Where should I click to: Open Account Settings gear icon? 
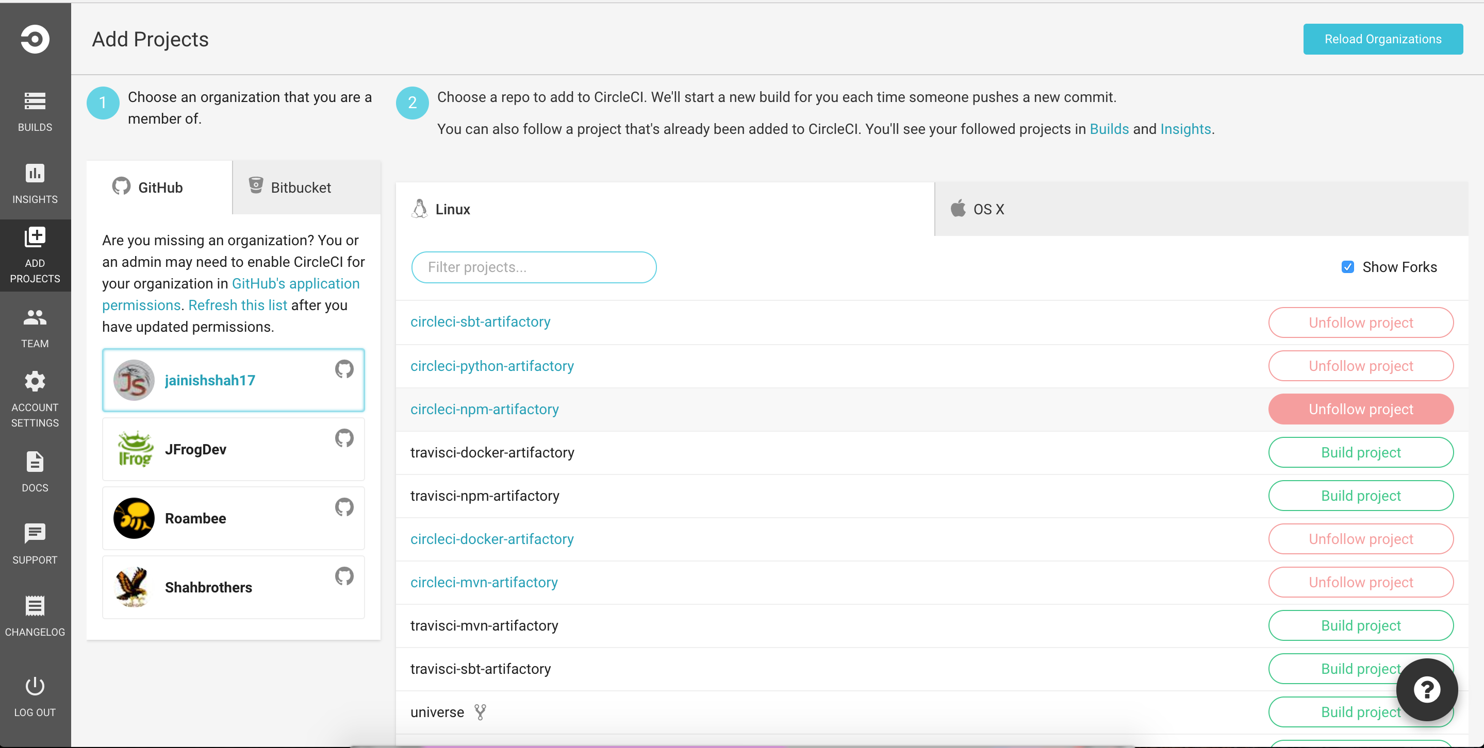coord(35,382)
